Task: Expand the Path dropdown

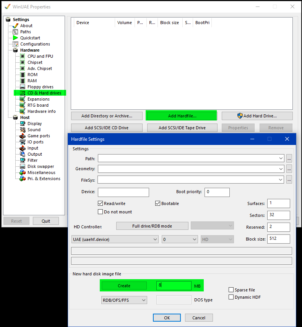Action: (x=281, y=158)
